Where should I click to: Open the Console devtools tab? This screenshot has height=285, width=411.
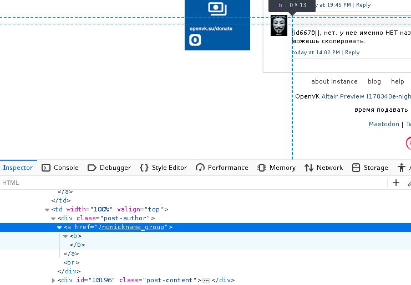(60, 168)
